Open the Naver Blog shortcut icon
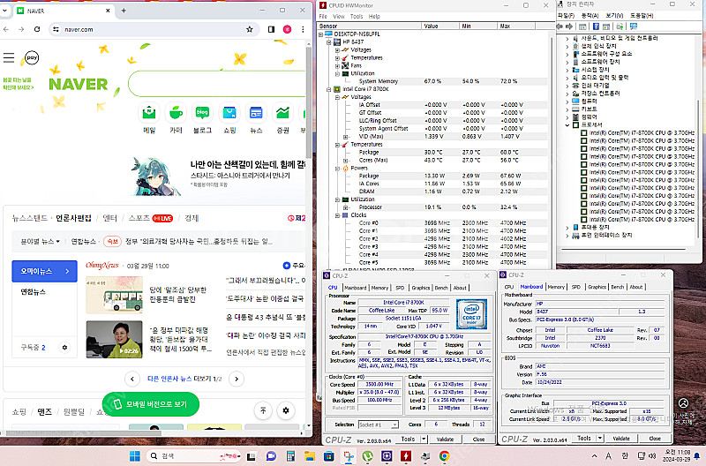This screenshot has height=466, width=706. [202, 113]
